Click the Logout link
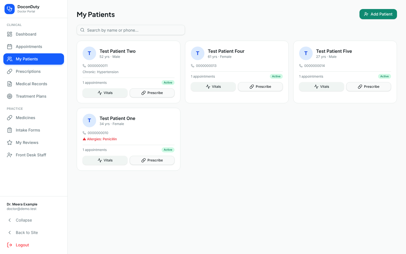This screenshot has height=254, width=406. click(34, 245)
